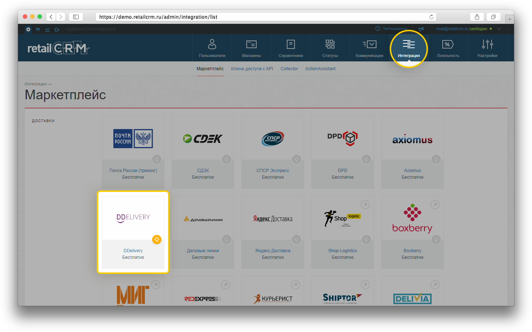Open Магазины section
The width and height of the screenshot is (532, 332).
click(251, 48)
